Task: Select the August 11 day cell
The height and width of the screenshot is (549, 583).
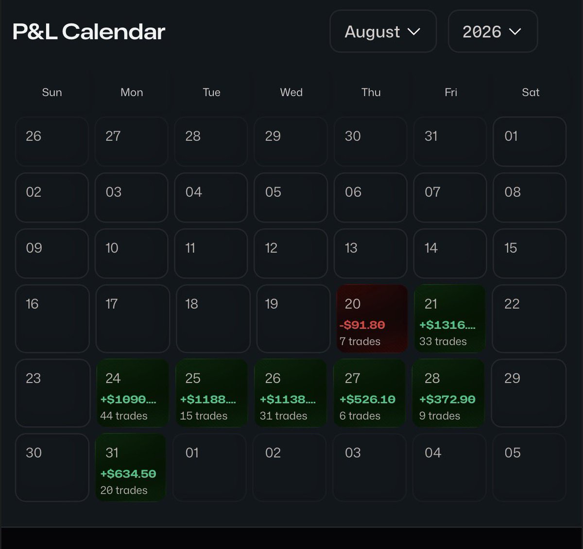Action: pos(211,254)
